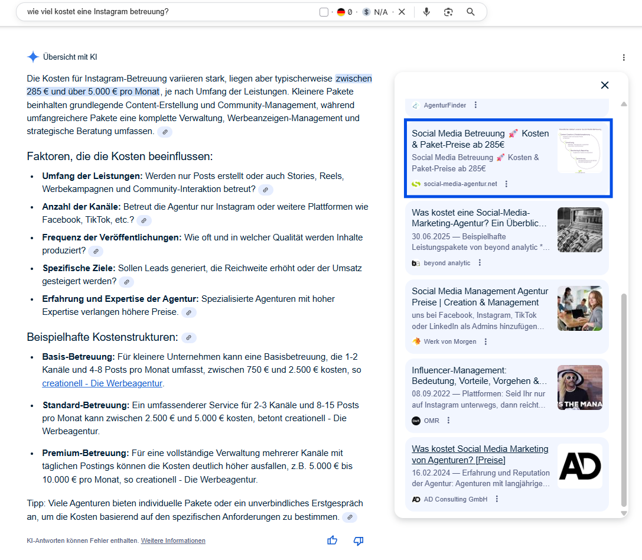Clear the search query with X

402,12
